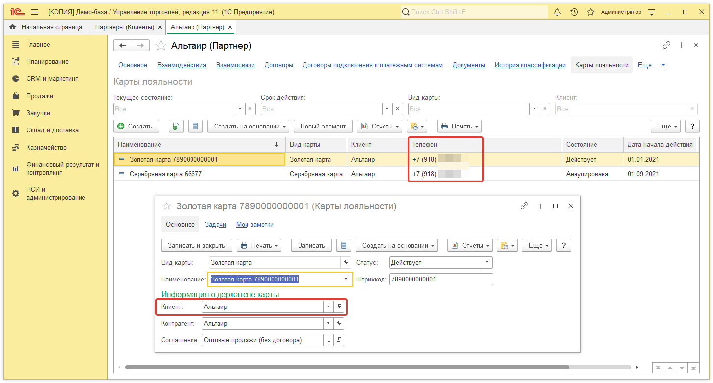The height and width of the screenshot is (383, 713).
Task: Open the hamburger main menu icon
Action: (x=35, y=12)
